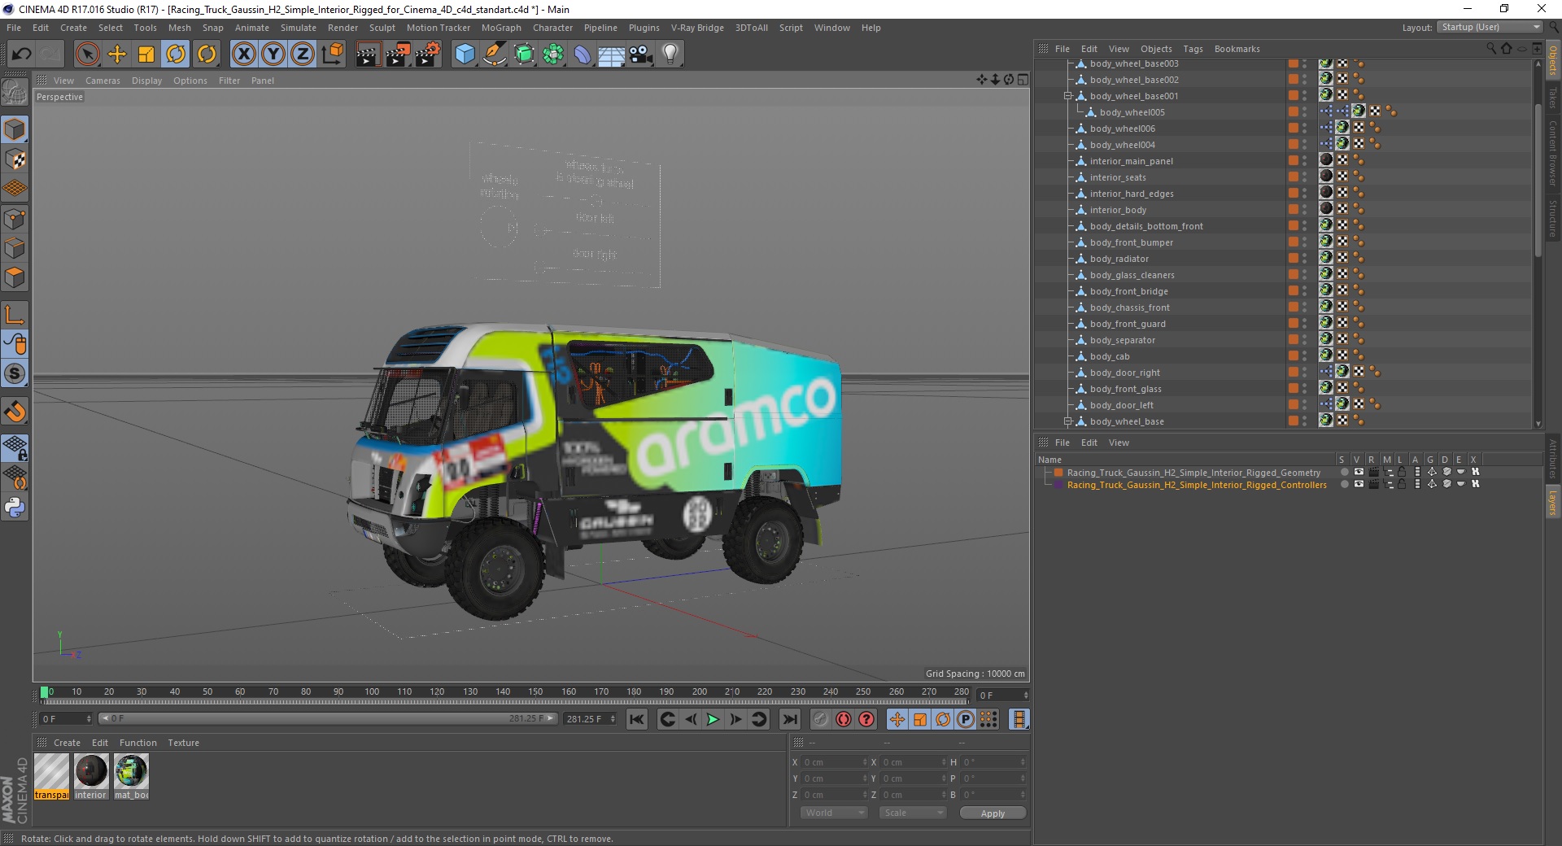1562x846 pixels.
Task: Toggle record active objects button
Action: pyautogui.click(x=820, y=719)
